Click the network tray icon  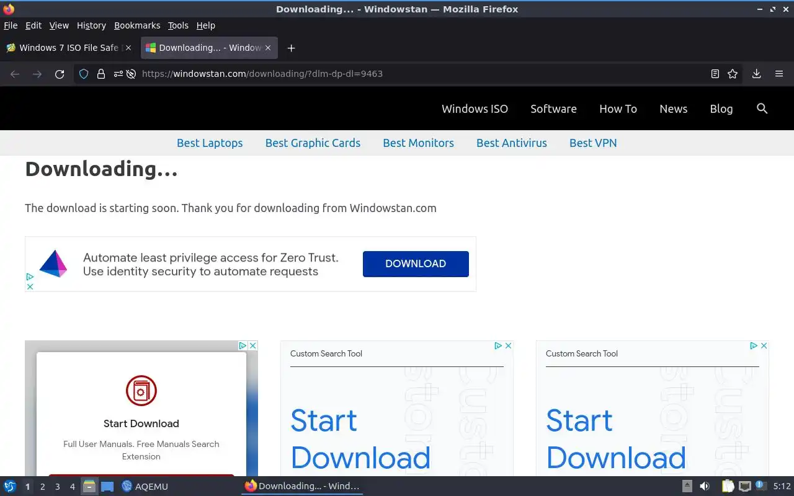[744, 486]
